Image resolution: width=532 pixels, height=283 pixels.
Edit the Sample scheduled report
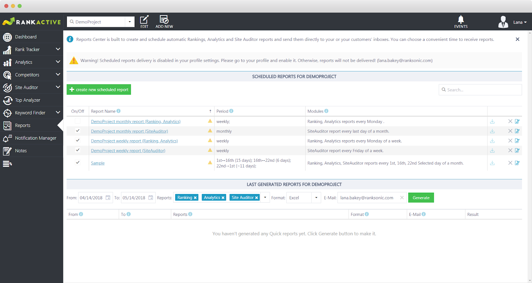point(517,163)
